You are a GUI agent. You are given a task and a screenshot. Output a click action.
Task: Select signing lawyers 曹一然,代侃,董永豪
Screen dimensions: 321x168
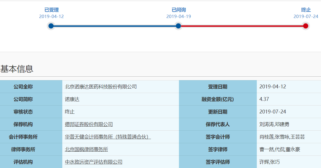point(280,149)
